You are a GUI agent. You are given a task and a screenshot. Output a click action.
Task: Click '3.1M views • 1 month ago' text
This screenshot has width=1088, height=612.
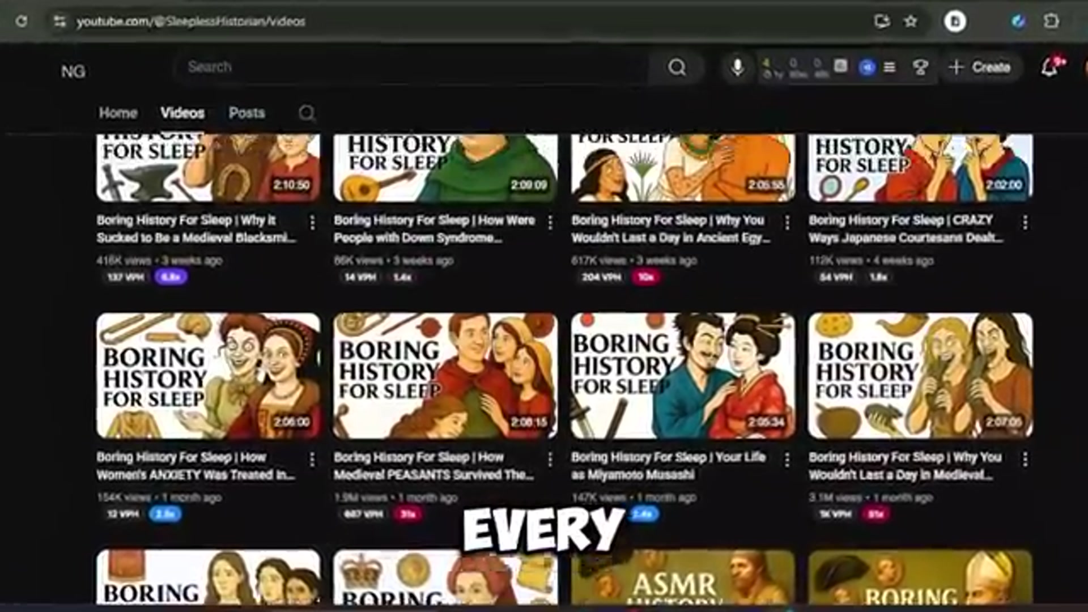pyautogui.click(x=870, y=498)
